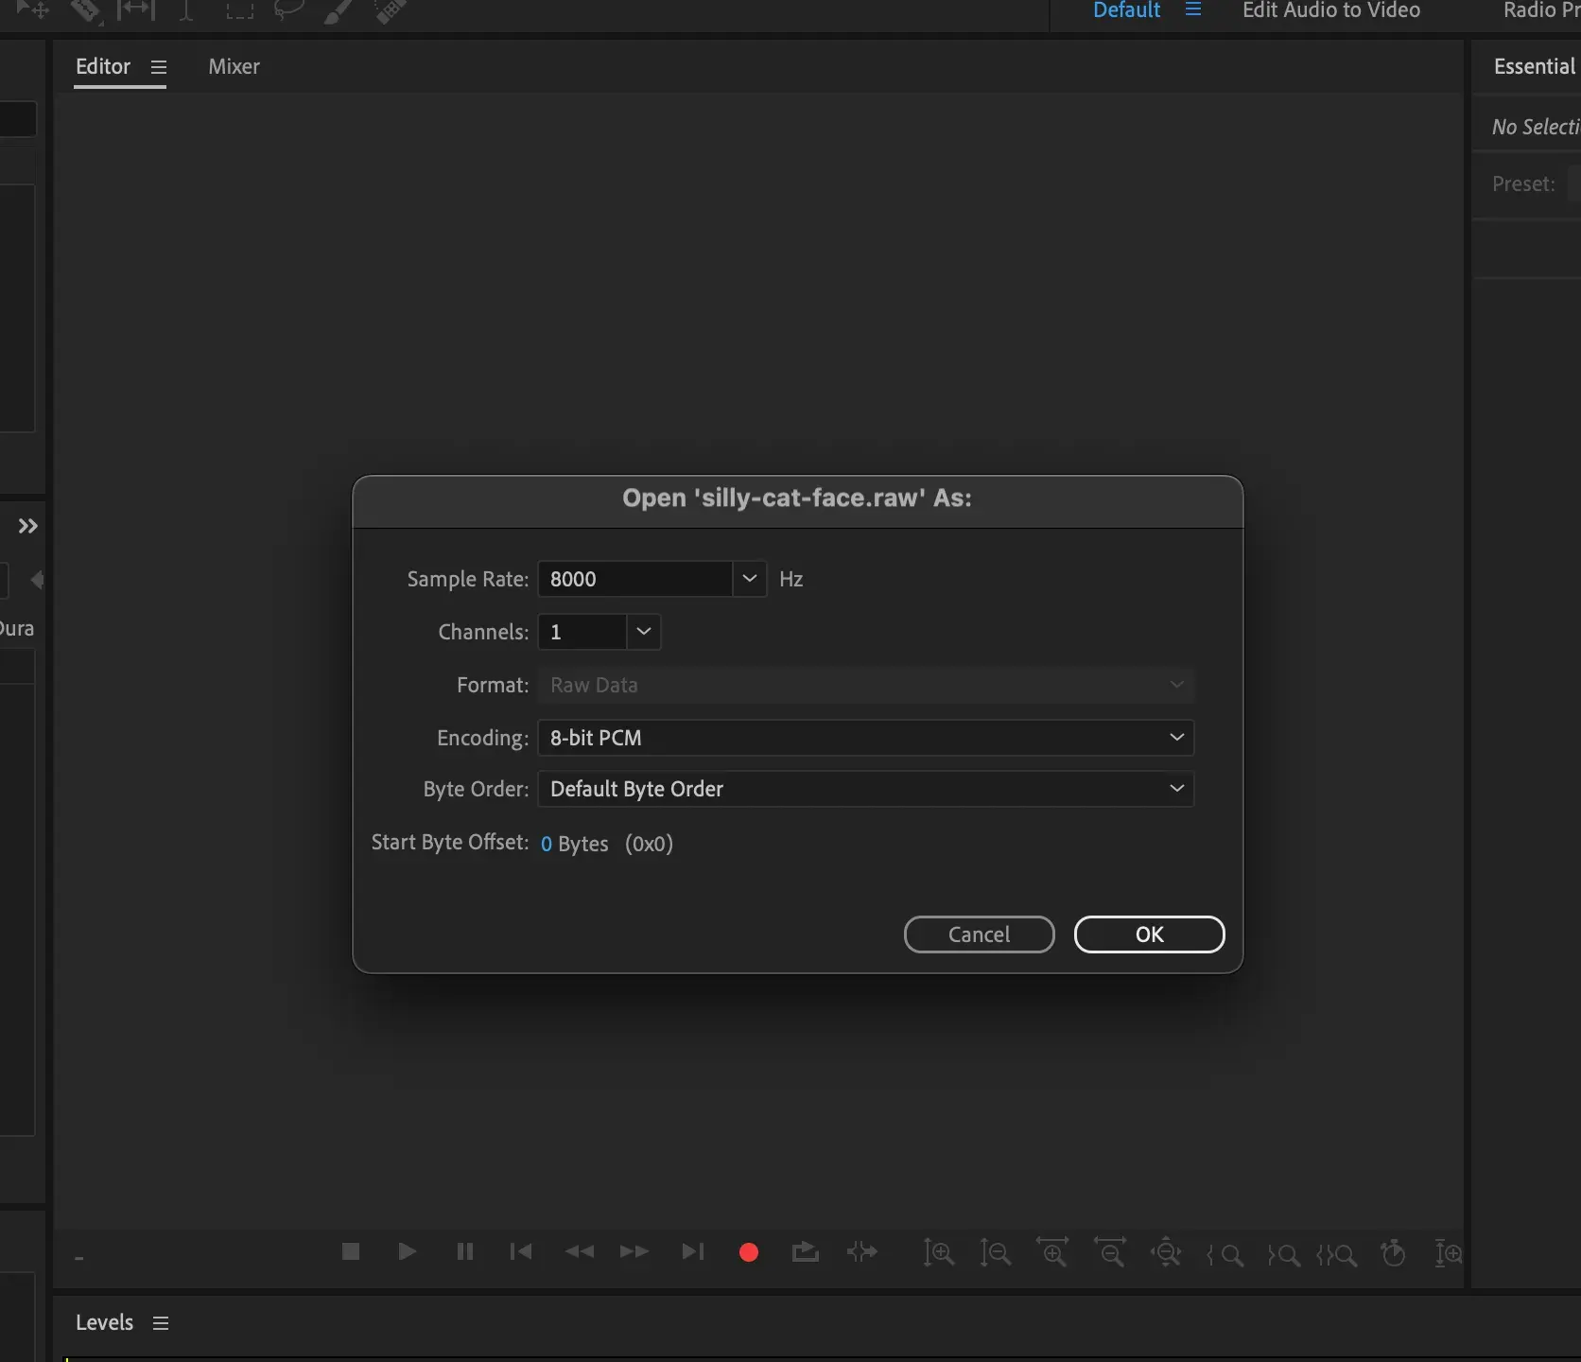Select the Lasso Selection tool

(x=288, y=9)
